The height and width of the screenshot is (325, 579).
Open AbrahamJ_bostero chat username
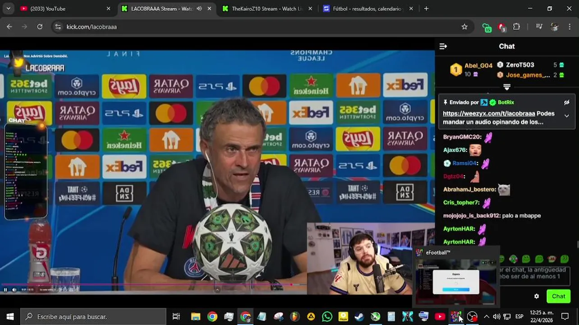point(469,190)
